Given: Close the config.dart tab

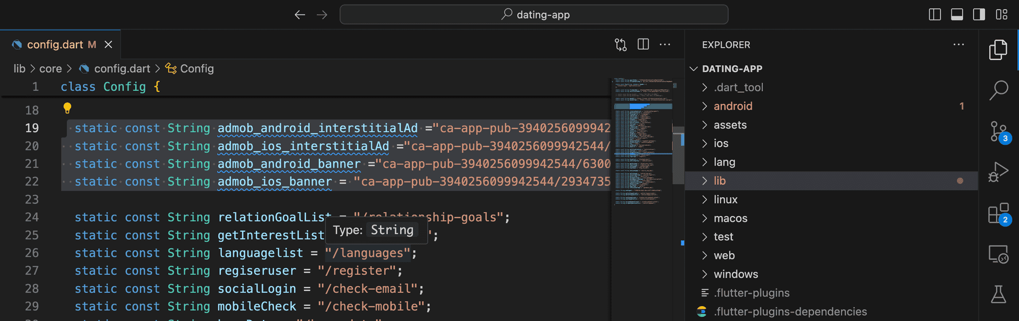Looking at the screenshot, I should coord(108,45).
